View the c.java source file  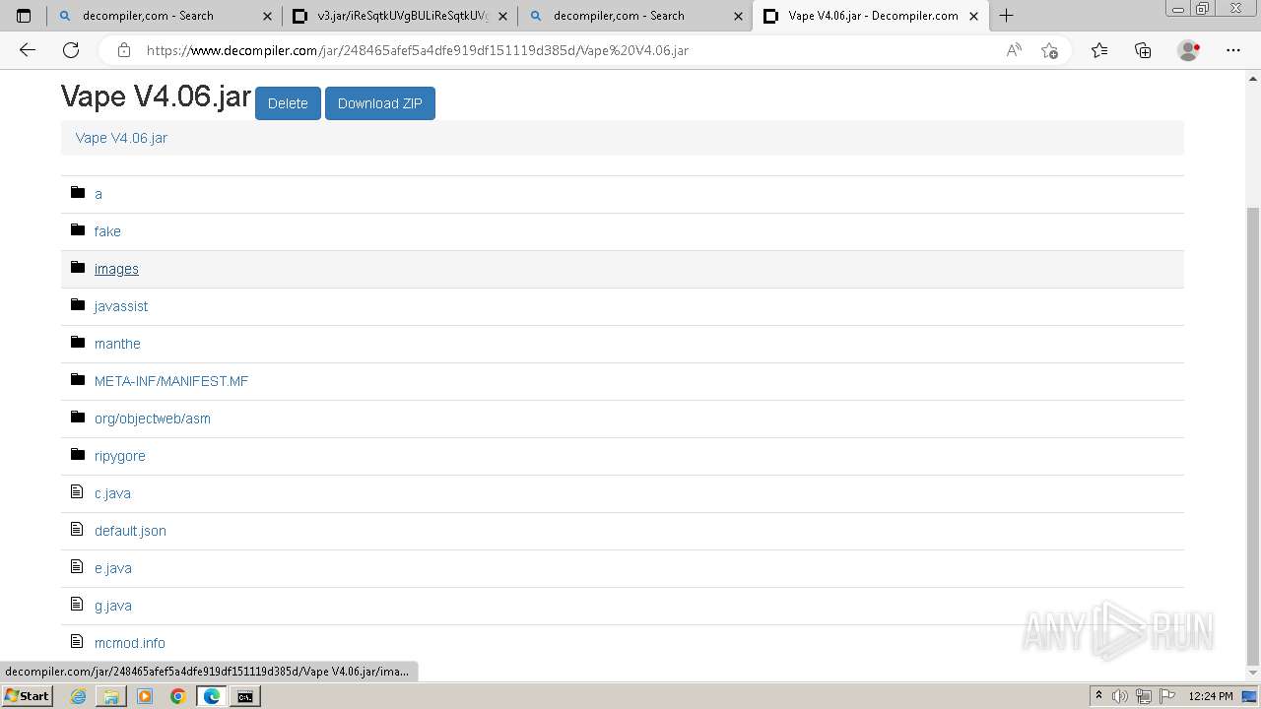click(112, 493)
